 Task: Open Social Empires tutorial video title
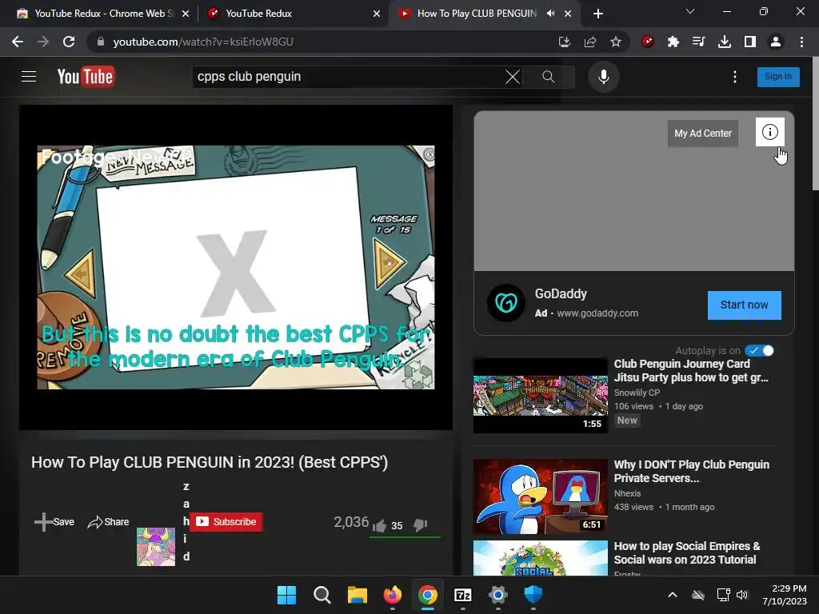(x=686, y=553)
